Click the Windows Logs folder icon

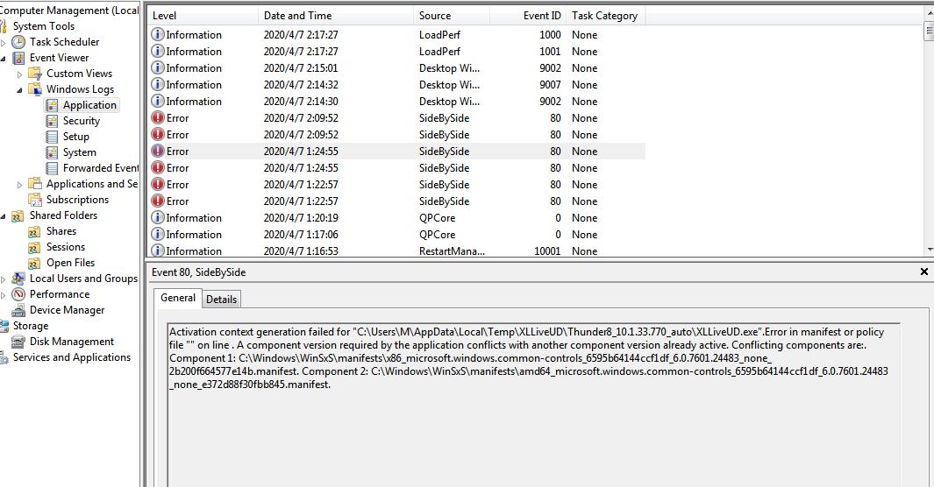(x=35, y=89)
